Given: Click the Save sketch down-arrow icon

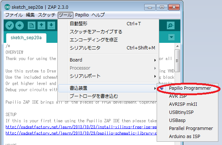Looking at the screenshot, I should pyautogui.click(x=51, y=26).
